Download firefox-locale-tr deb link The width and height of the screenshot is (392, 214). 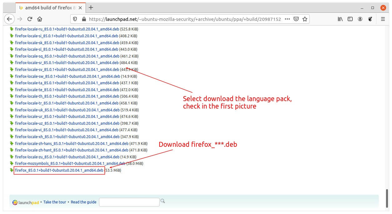[67, 103]
